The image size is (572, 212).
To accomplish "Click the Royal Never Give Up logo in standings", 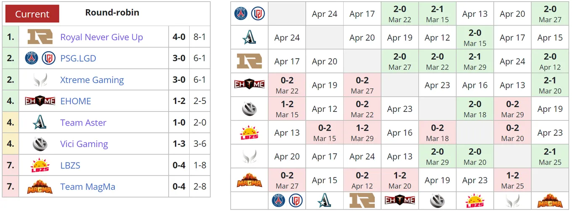I will 40,37.
